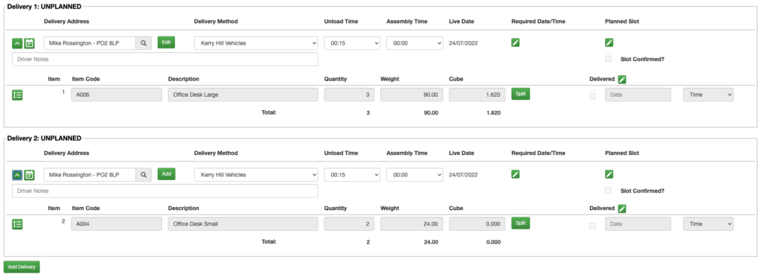Click the Office Desk Large description field
The width and height of the screenshot is (762, 277).
[243, 95]
